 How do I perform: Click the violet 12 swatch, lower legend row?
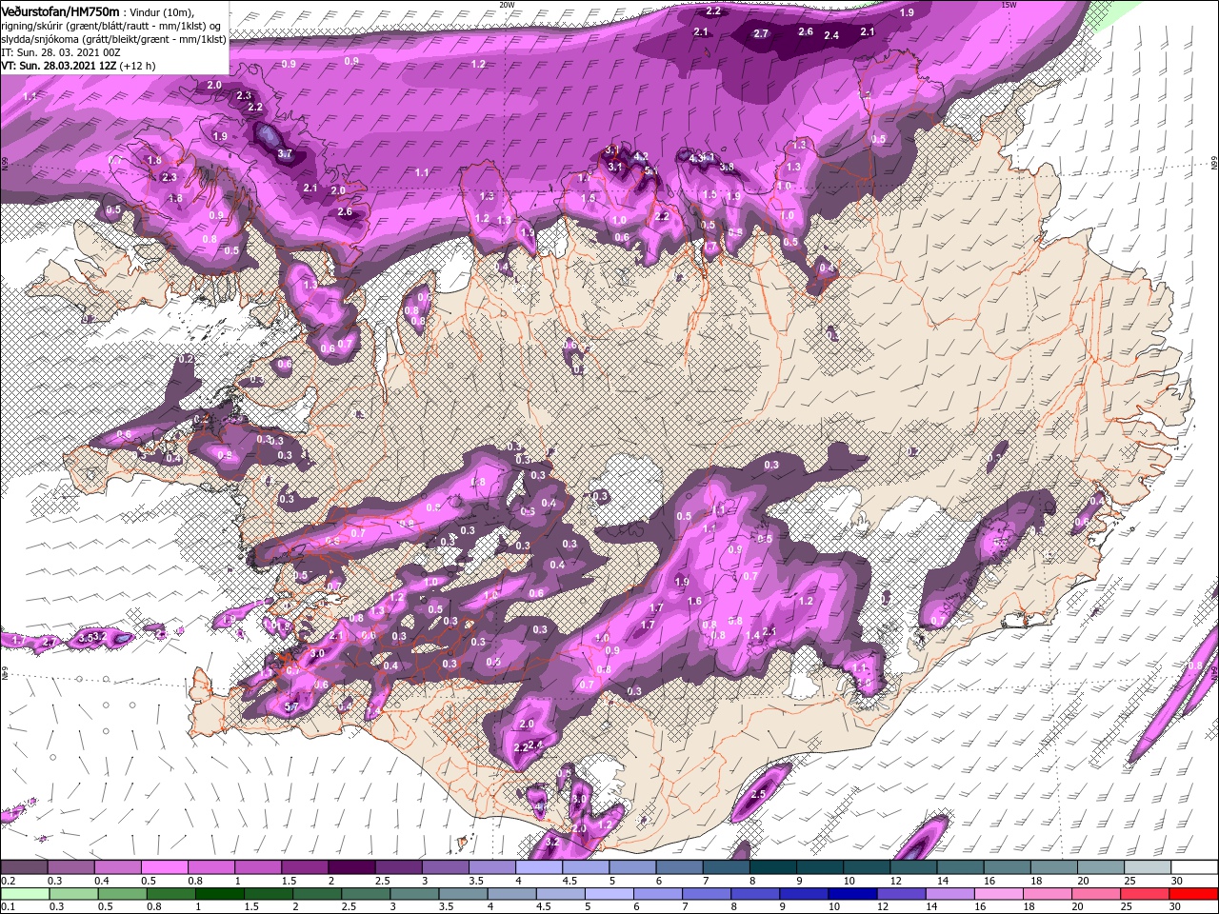click(x=902, y=894)
